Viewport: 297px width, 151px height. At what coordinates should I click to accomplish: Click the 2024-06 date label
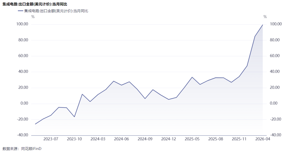click(x=122, y=139)
